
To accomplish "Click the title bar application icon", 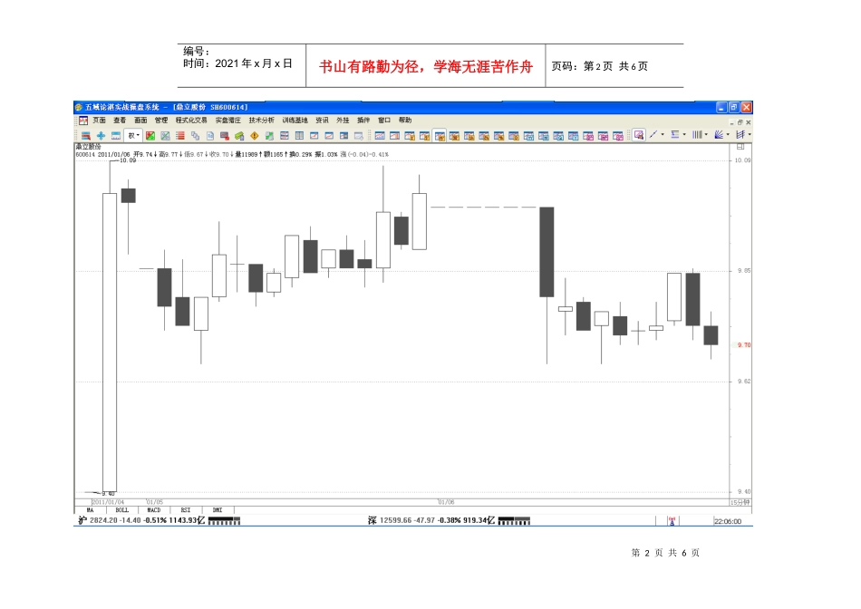I will click(x=79, y=107).
